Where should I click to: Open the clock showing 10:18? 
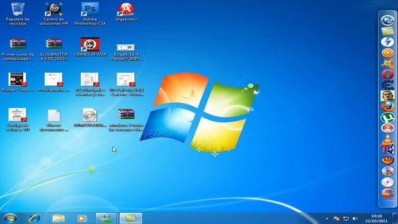tap(376, 218)
